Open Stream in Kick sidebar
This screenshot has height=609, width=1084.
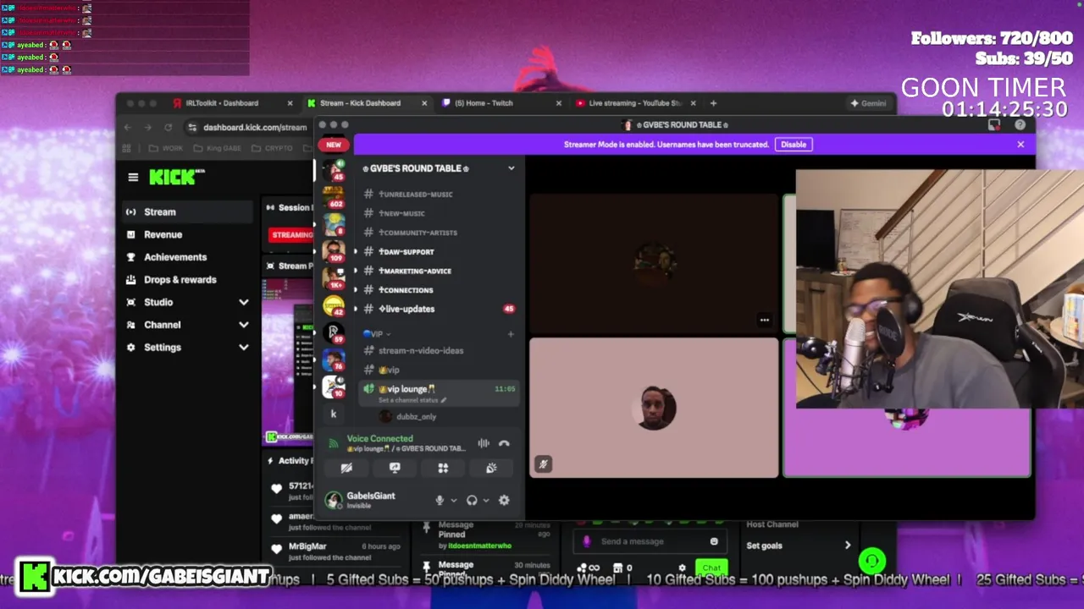click(188, 212)
